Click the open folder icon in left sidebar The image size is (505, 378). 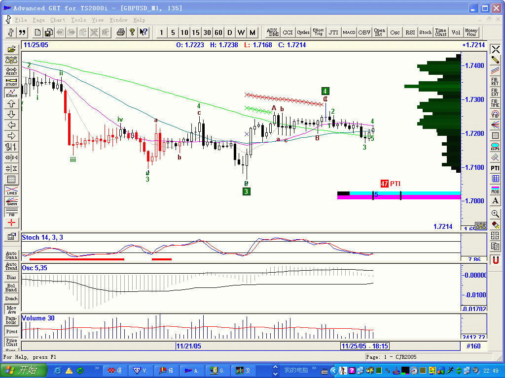pos(11,49)
